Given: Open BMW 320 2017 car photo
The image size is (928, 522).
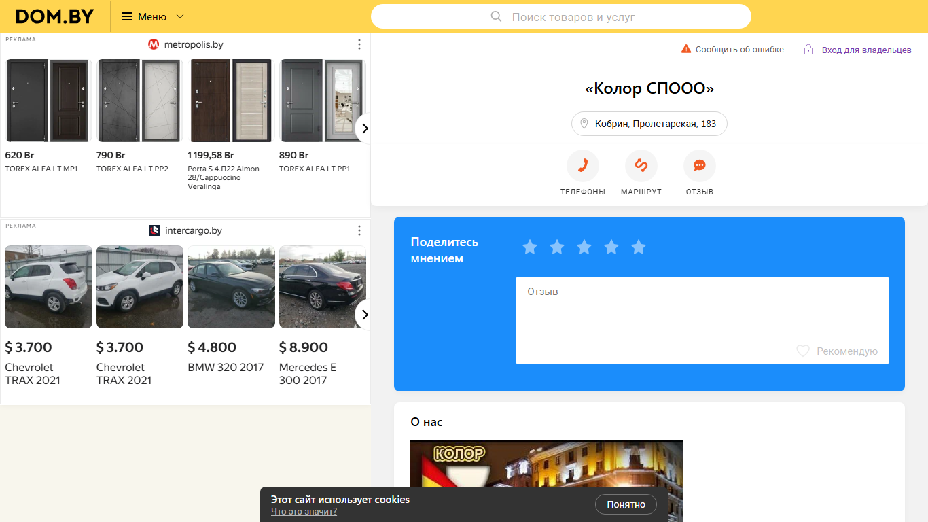Looking at the screenshot, I should point(231,287).
